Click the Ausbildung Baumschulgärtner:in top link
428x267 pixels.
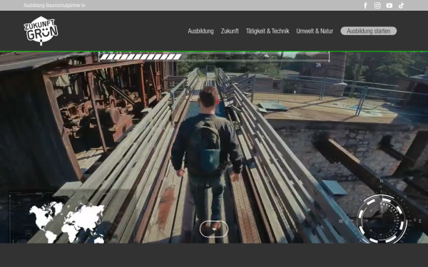coord(54,6)
